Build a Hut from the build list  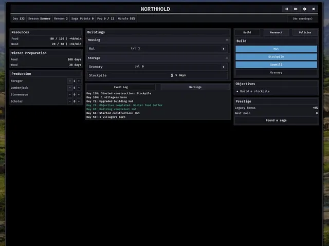[x=276, y=49]
